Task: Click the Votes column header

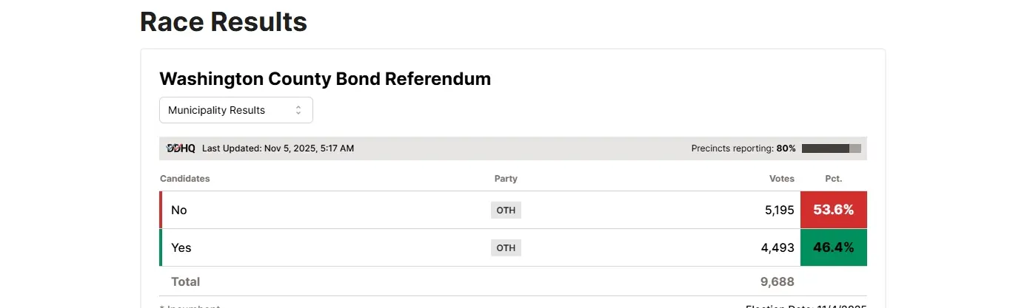Action: click(x=781, y=179)
